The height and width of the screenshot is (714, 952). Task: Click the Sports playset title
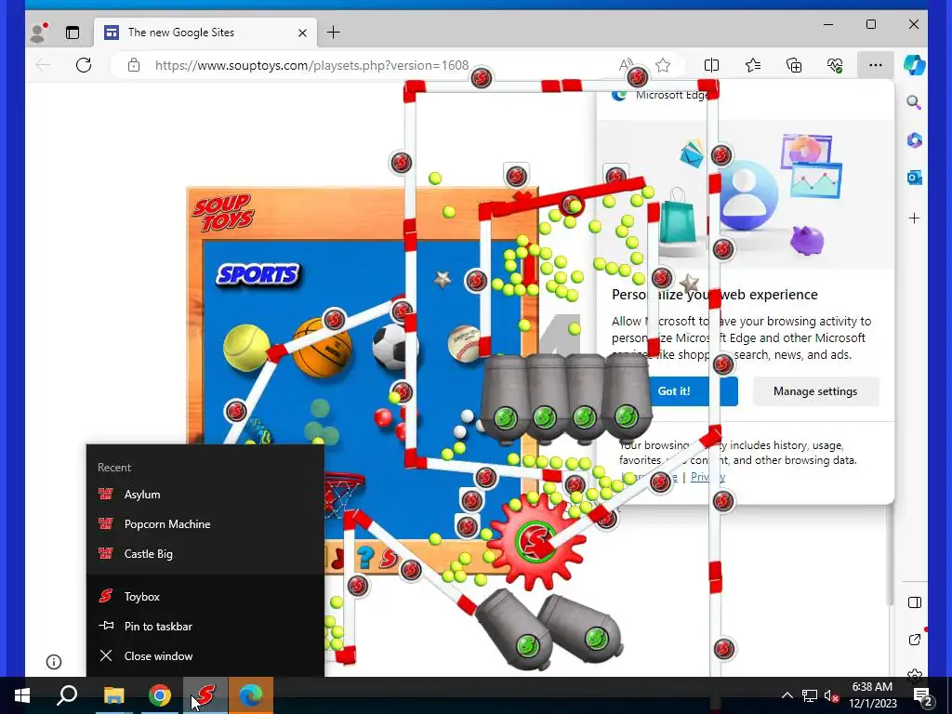pyautogui.click(x=258, y=274)
